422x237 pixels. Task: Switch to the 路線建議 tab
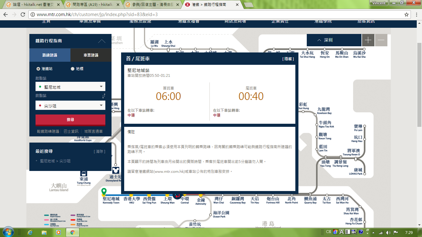[50, 55]
